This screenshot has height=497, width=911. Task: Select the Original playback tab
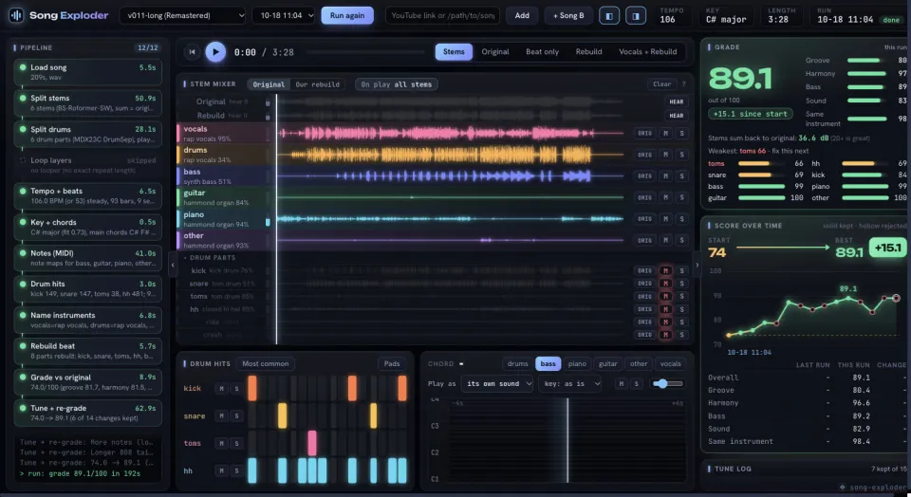[495, 52]
